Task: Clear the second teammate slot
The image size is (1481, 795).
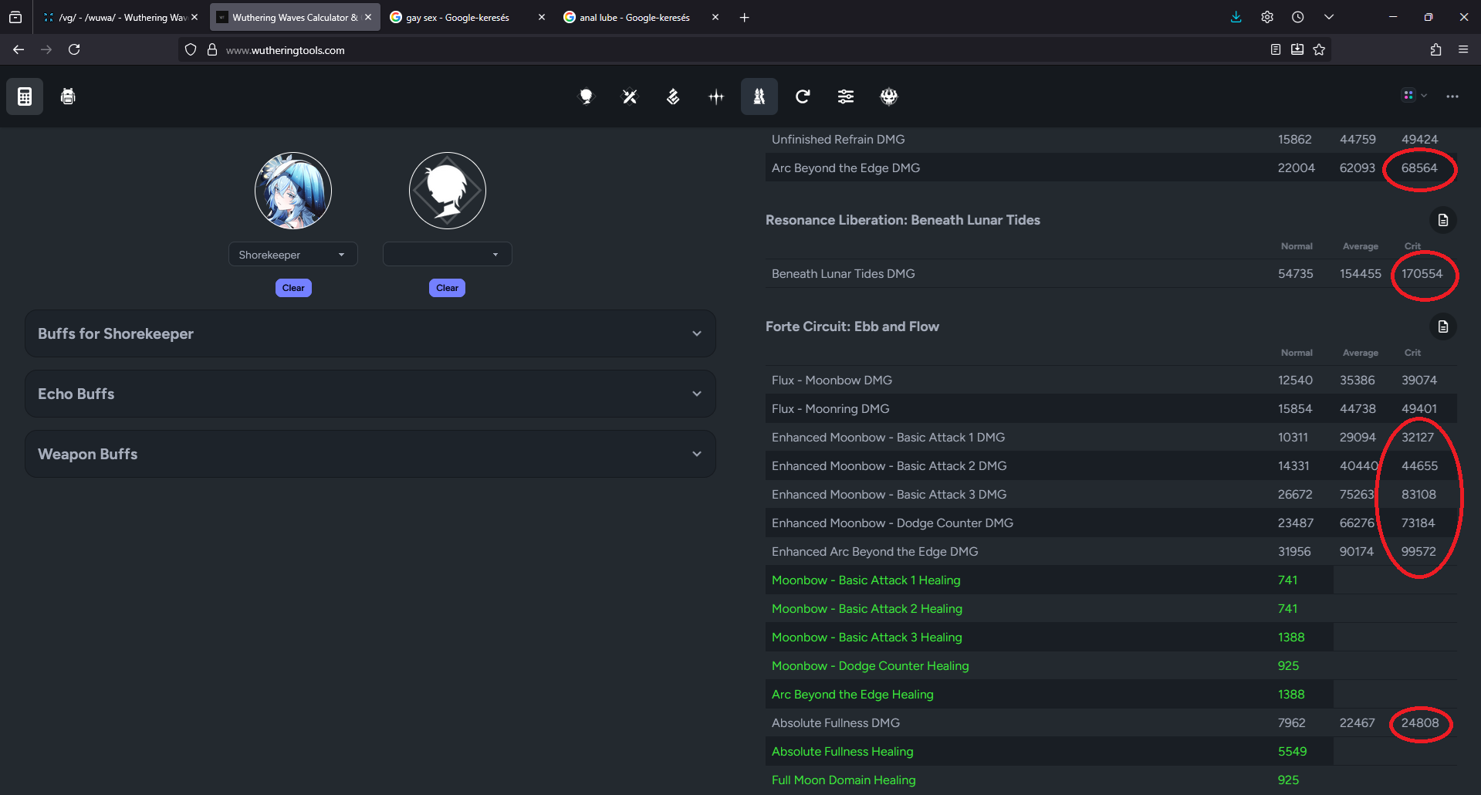Action: tap(447, 288)
